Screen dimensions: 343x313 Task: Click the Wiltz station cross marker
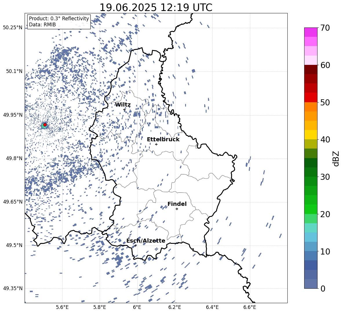coord(125,109)
